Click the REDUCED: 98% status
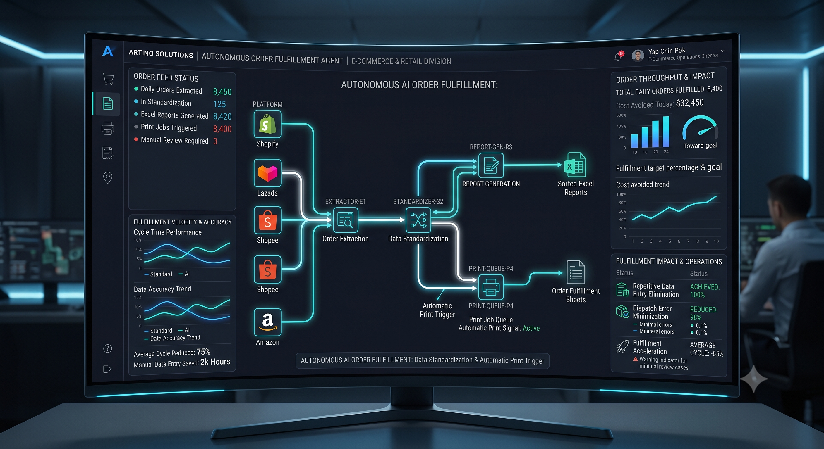Viewport: 824px width, 449px height. [x=704, y=313]
